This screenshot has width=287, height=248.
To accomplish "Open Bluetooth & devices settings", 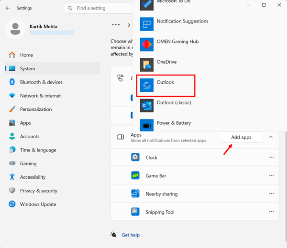I will pyautogui.click(x=53, y=82).
